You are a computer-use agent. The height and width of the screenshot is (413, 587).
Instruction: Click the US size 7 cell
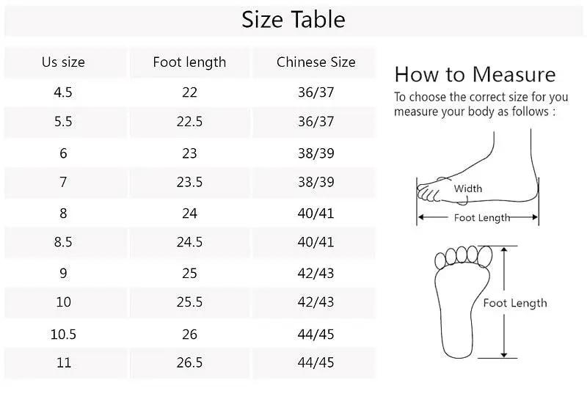click(x=63, y=182)
